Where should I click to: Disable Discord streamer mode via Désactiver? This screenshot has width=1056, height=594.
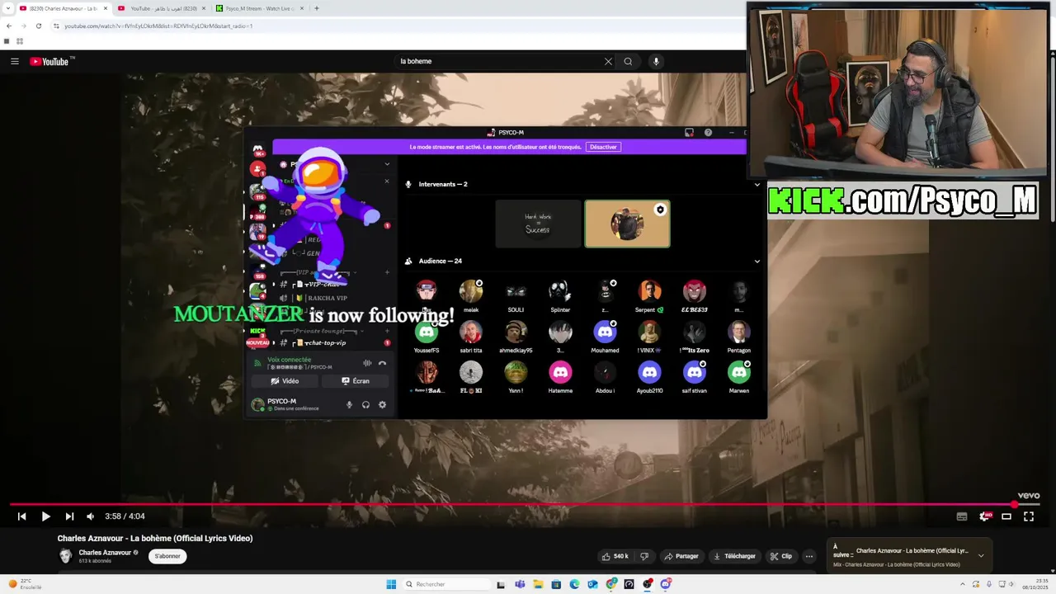tap(603, 147)
